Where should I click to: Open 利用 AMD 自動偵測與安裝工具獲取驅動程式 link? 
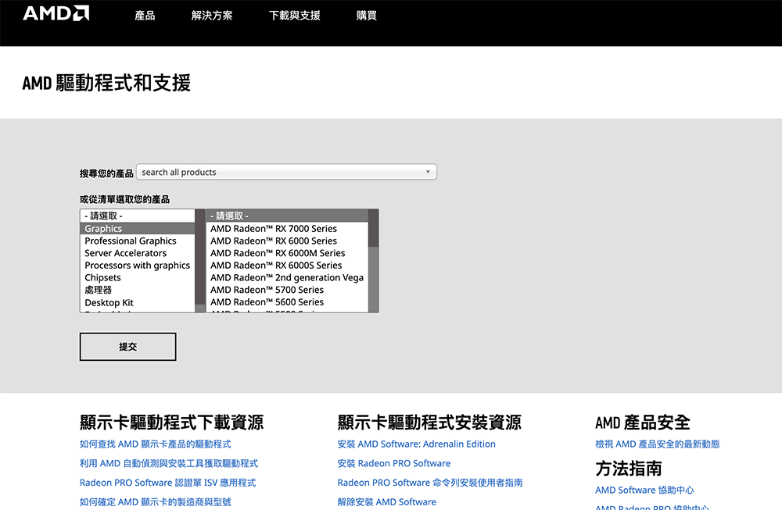(x=169, y=464)
